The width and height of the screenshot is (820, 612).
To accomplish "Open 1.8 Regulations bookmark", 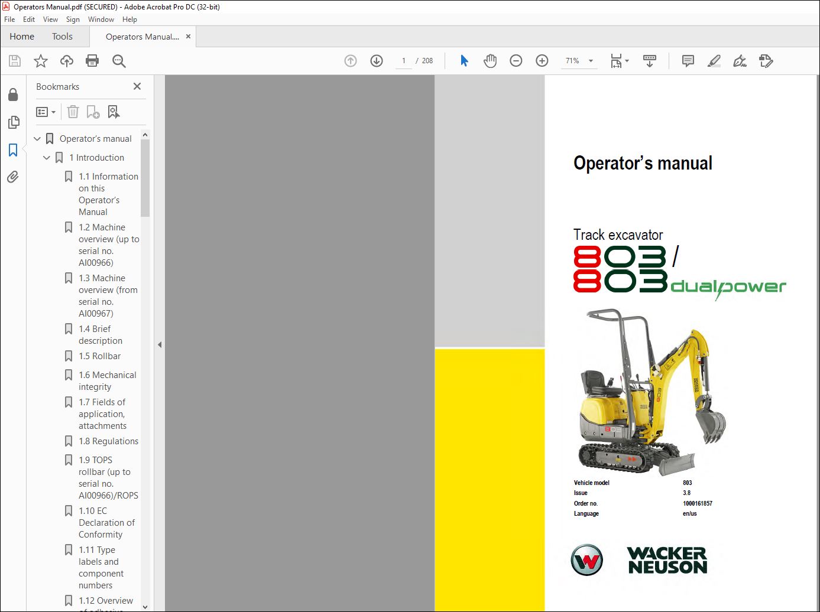I will coord(109,441).
